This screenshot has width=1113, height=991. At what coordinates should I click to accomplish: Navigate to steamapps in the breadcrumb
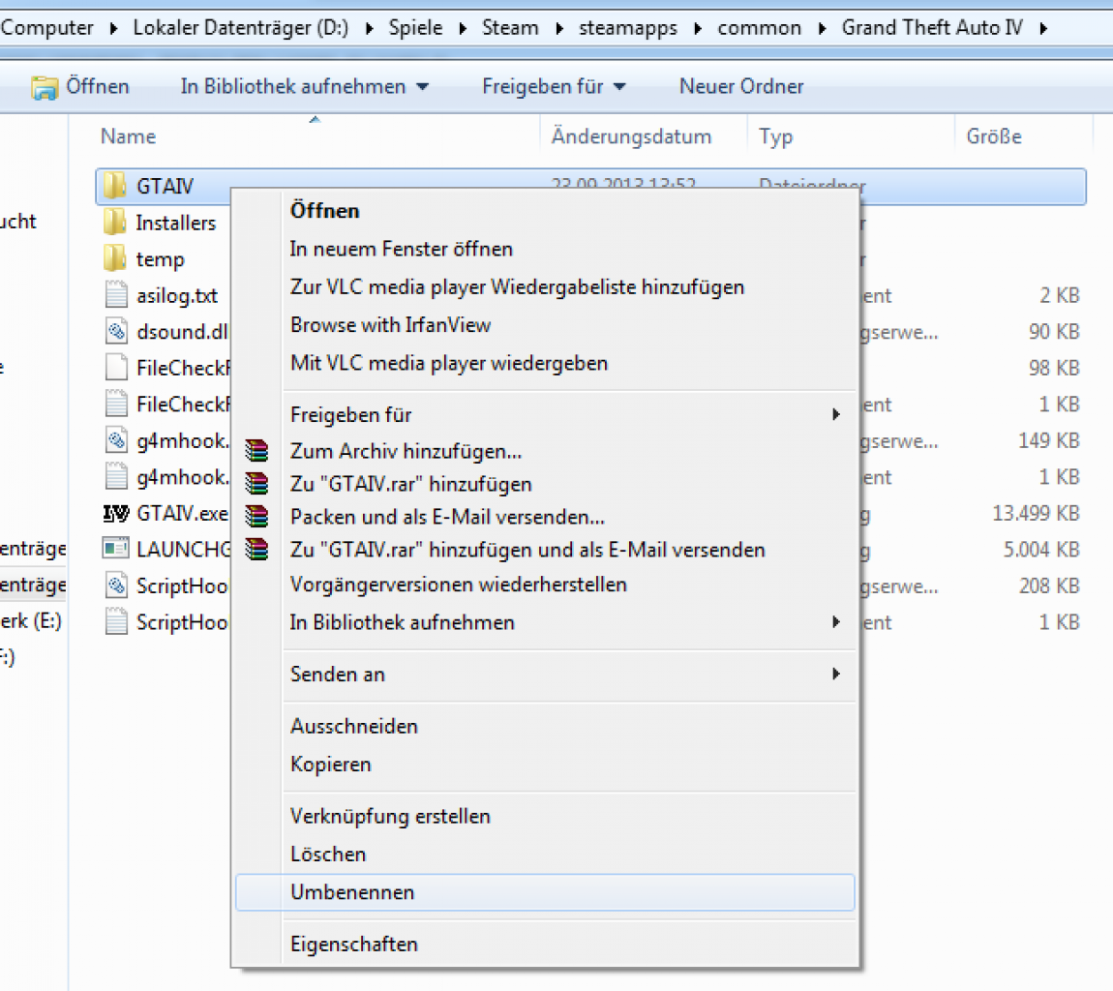coord(628,28)
